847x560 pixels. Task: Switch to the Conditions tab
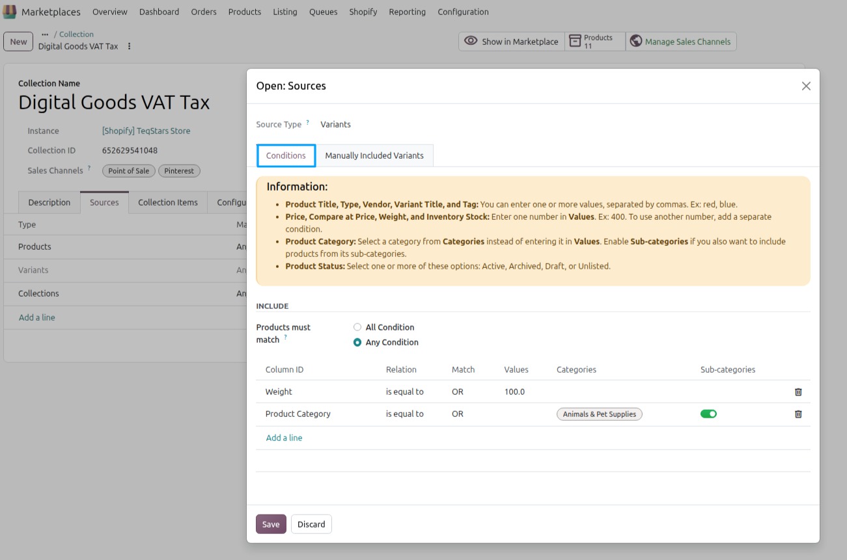click(x=286, y=155)
